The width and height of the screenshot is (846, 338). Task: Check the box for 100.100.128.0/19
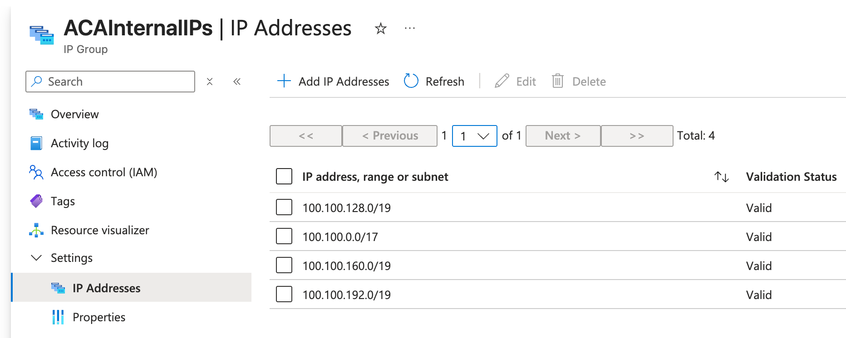tap(284, 208)
